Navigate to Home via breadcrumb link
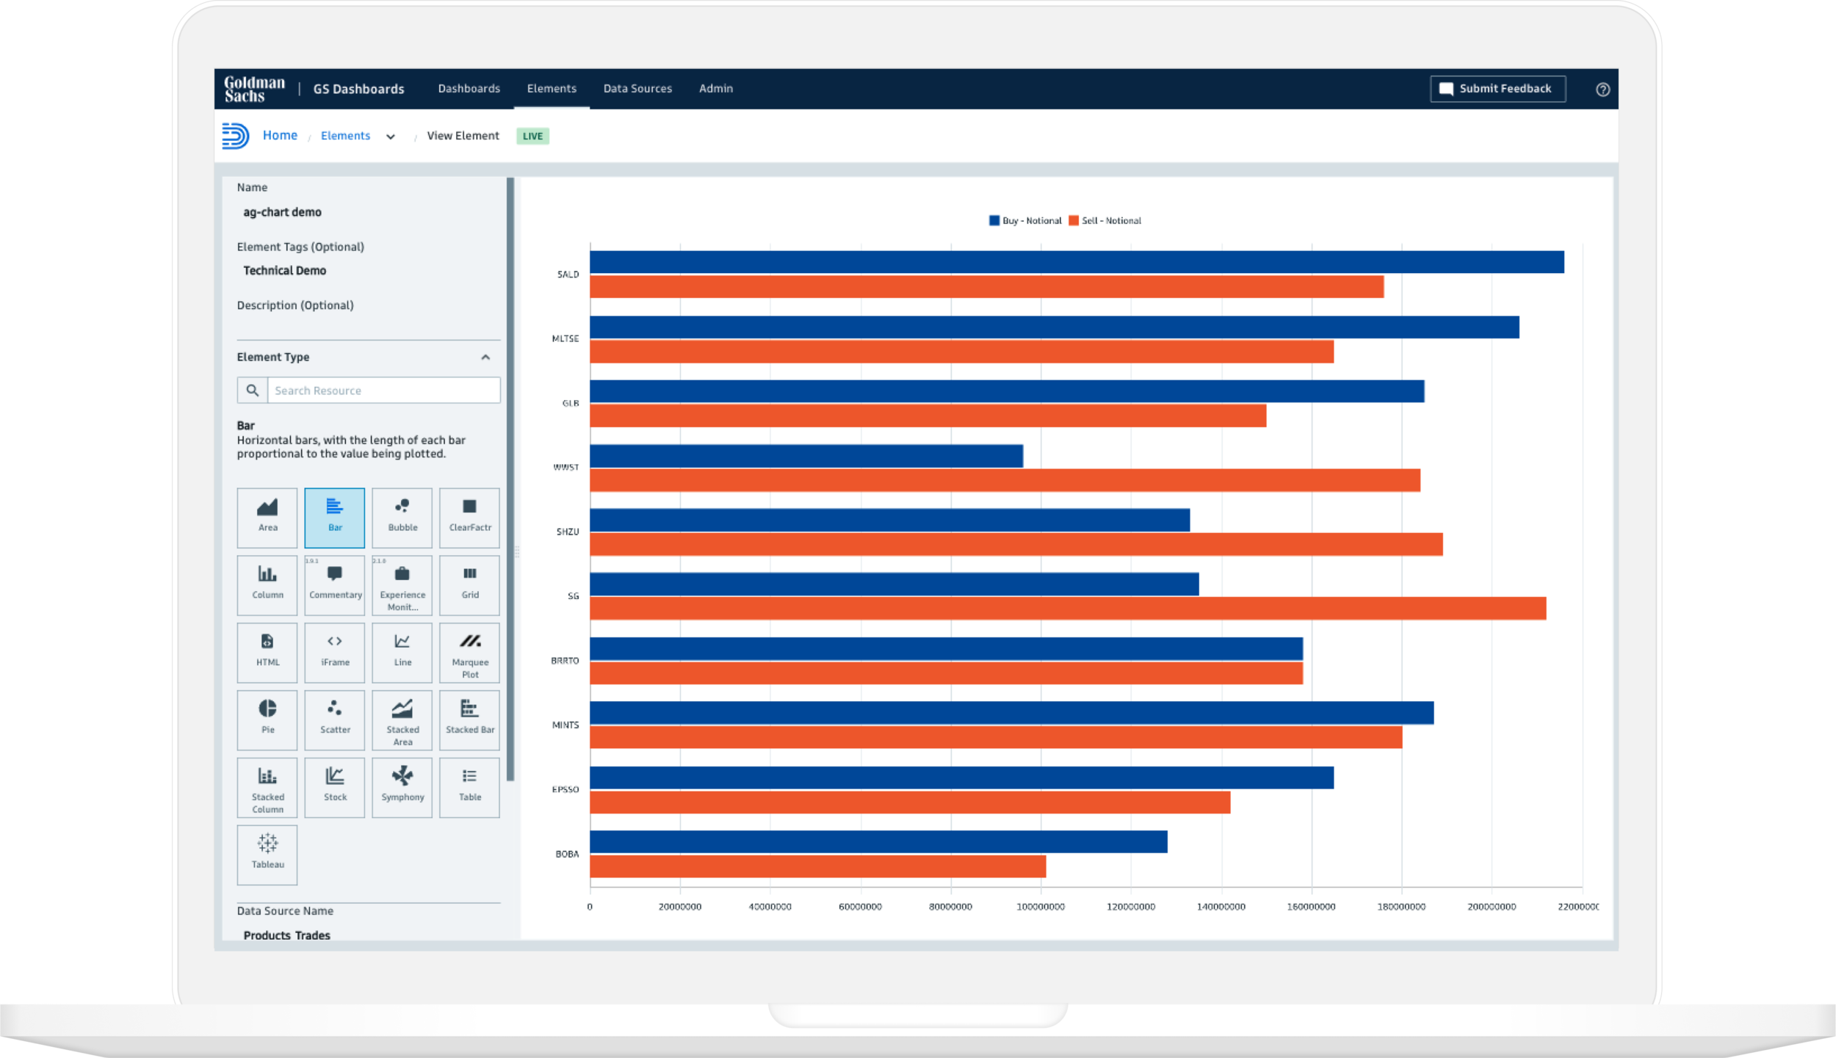 point(280,135)
